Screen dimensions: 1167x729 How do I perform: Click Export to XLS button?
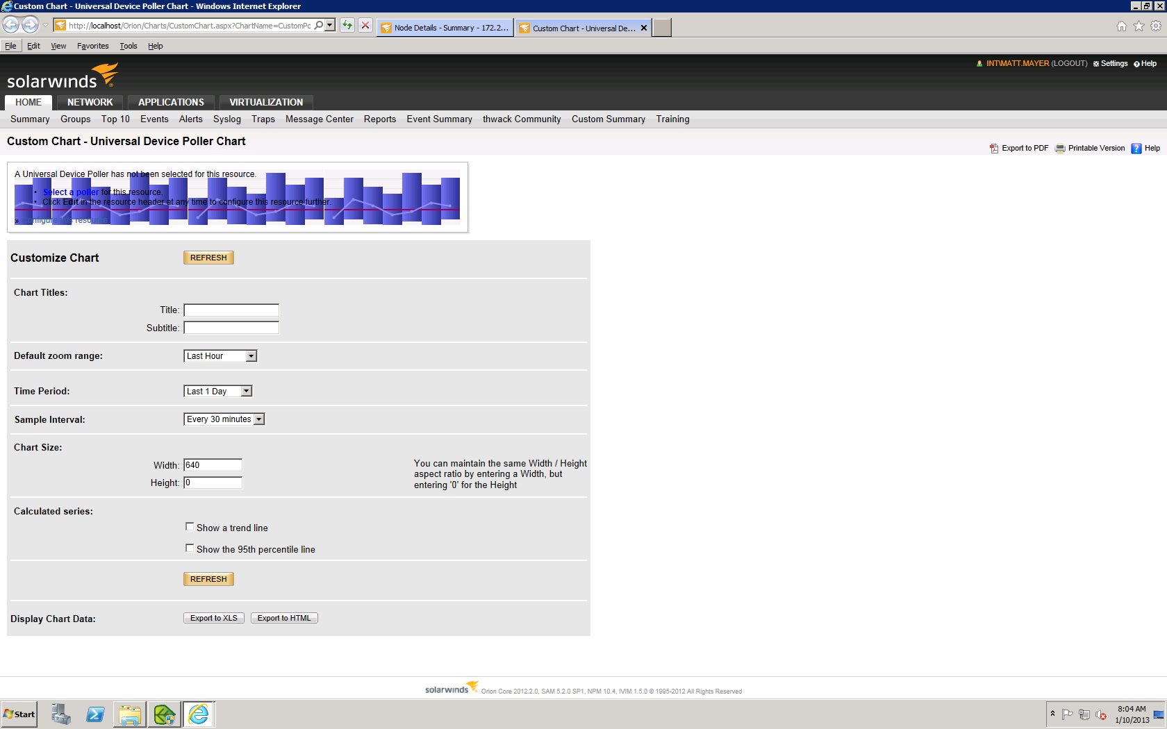pyautogui.click(x=214, y=618)
